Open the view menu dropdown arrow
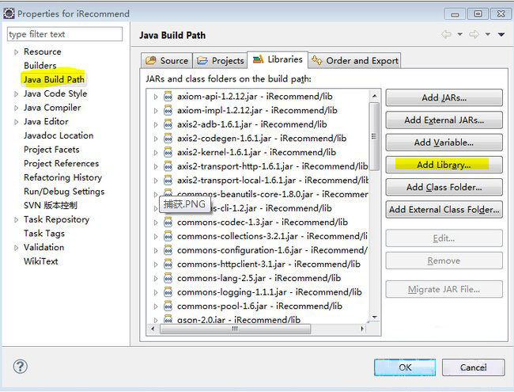Image resolution: width=514 pixels, height=392 pixels. point(501,35)
